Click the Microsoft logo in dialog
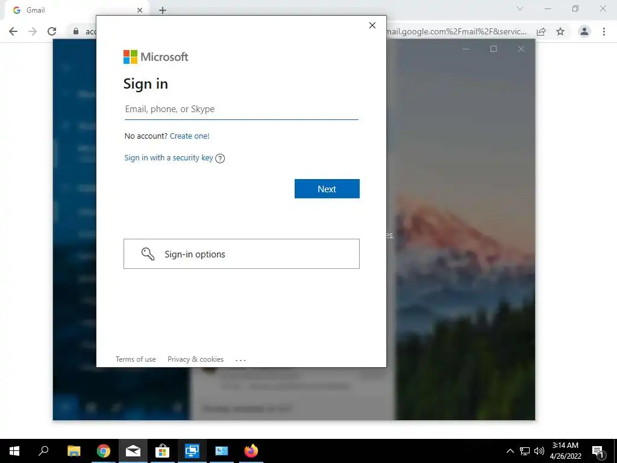 coord(156,57)
